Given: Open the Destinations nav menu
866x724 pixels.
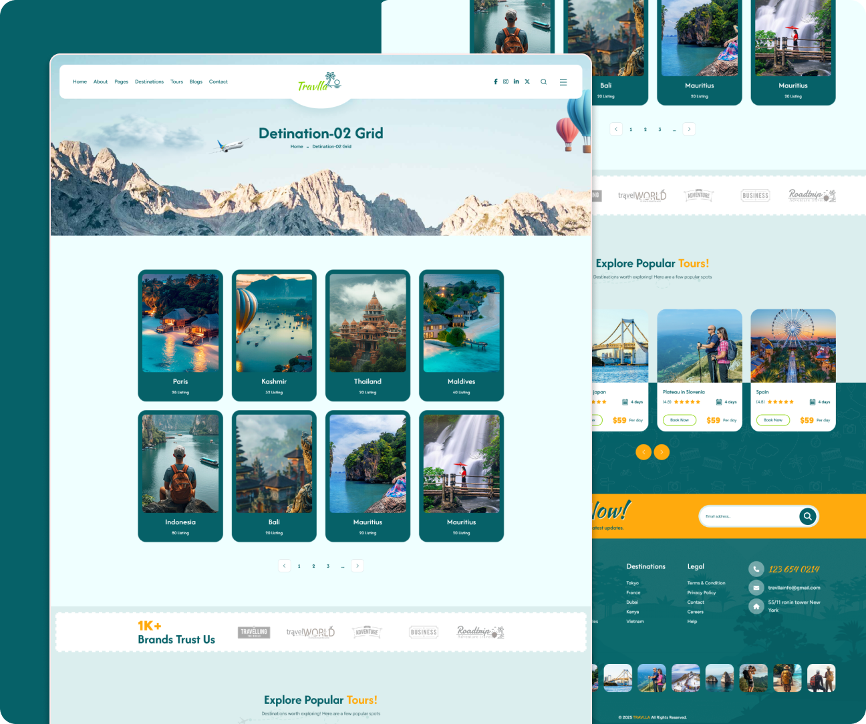Looking at the screenshot, I should click(149, 82).
